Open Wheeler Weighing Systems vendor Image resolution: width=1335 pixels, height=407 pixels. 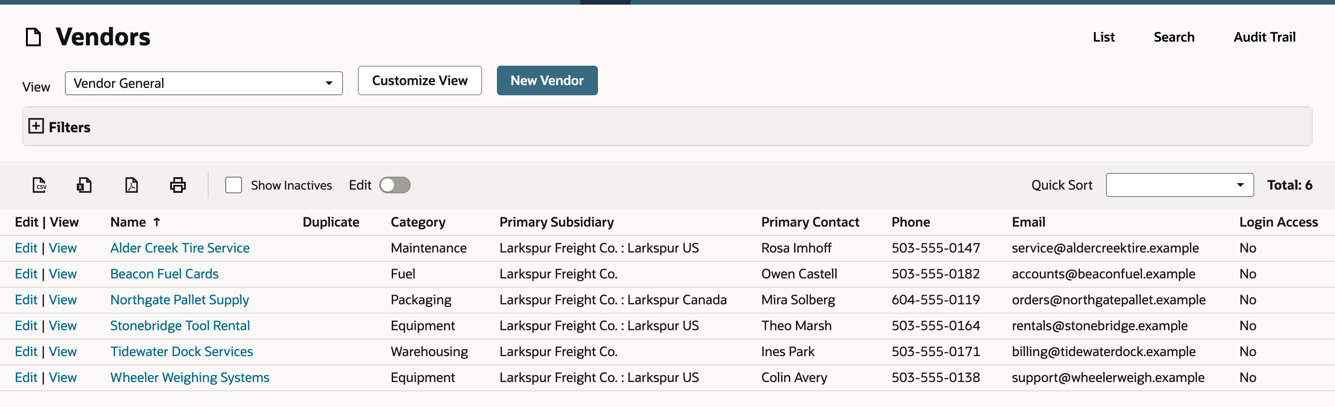[190, 377]
